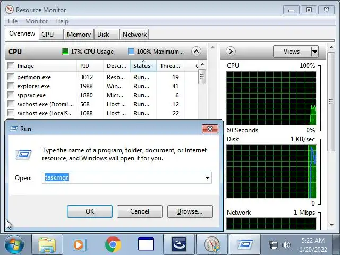
Task: Open the Views dropdown arrow
Action: click(x=314, y=52)
